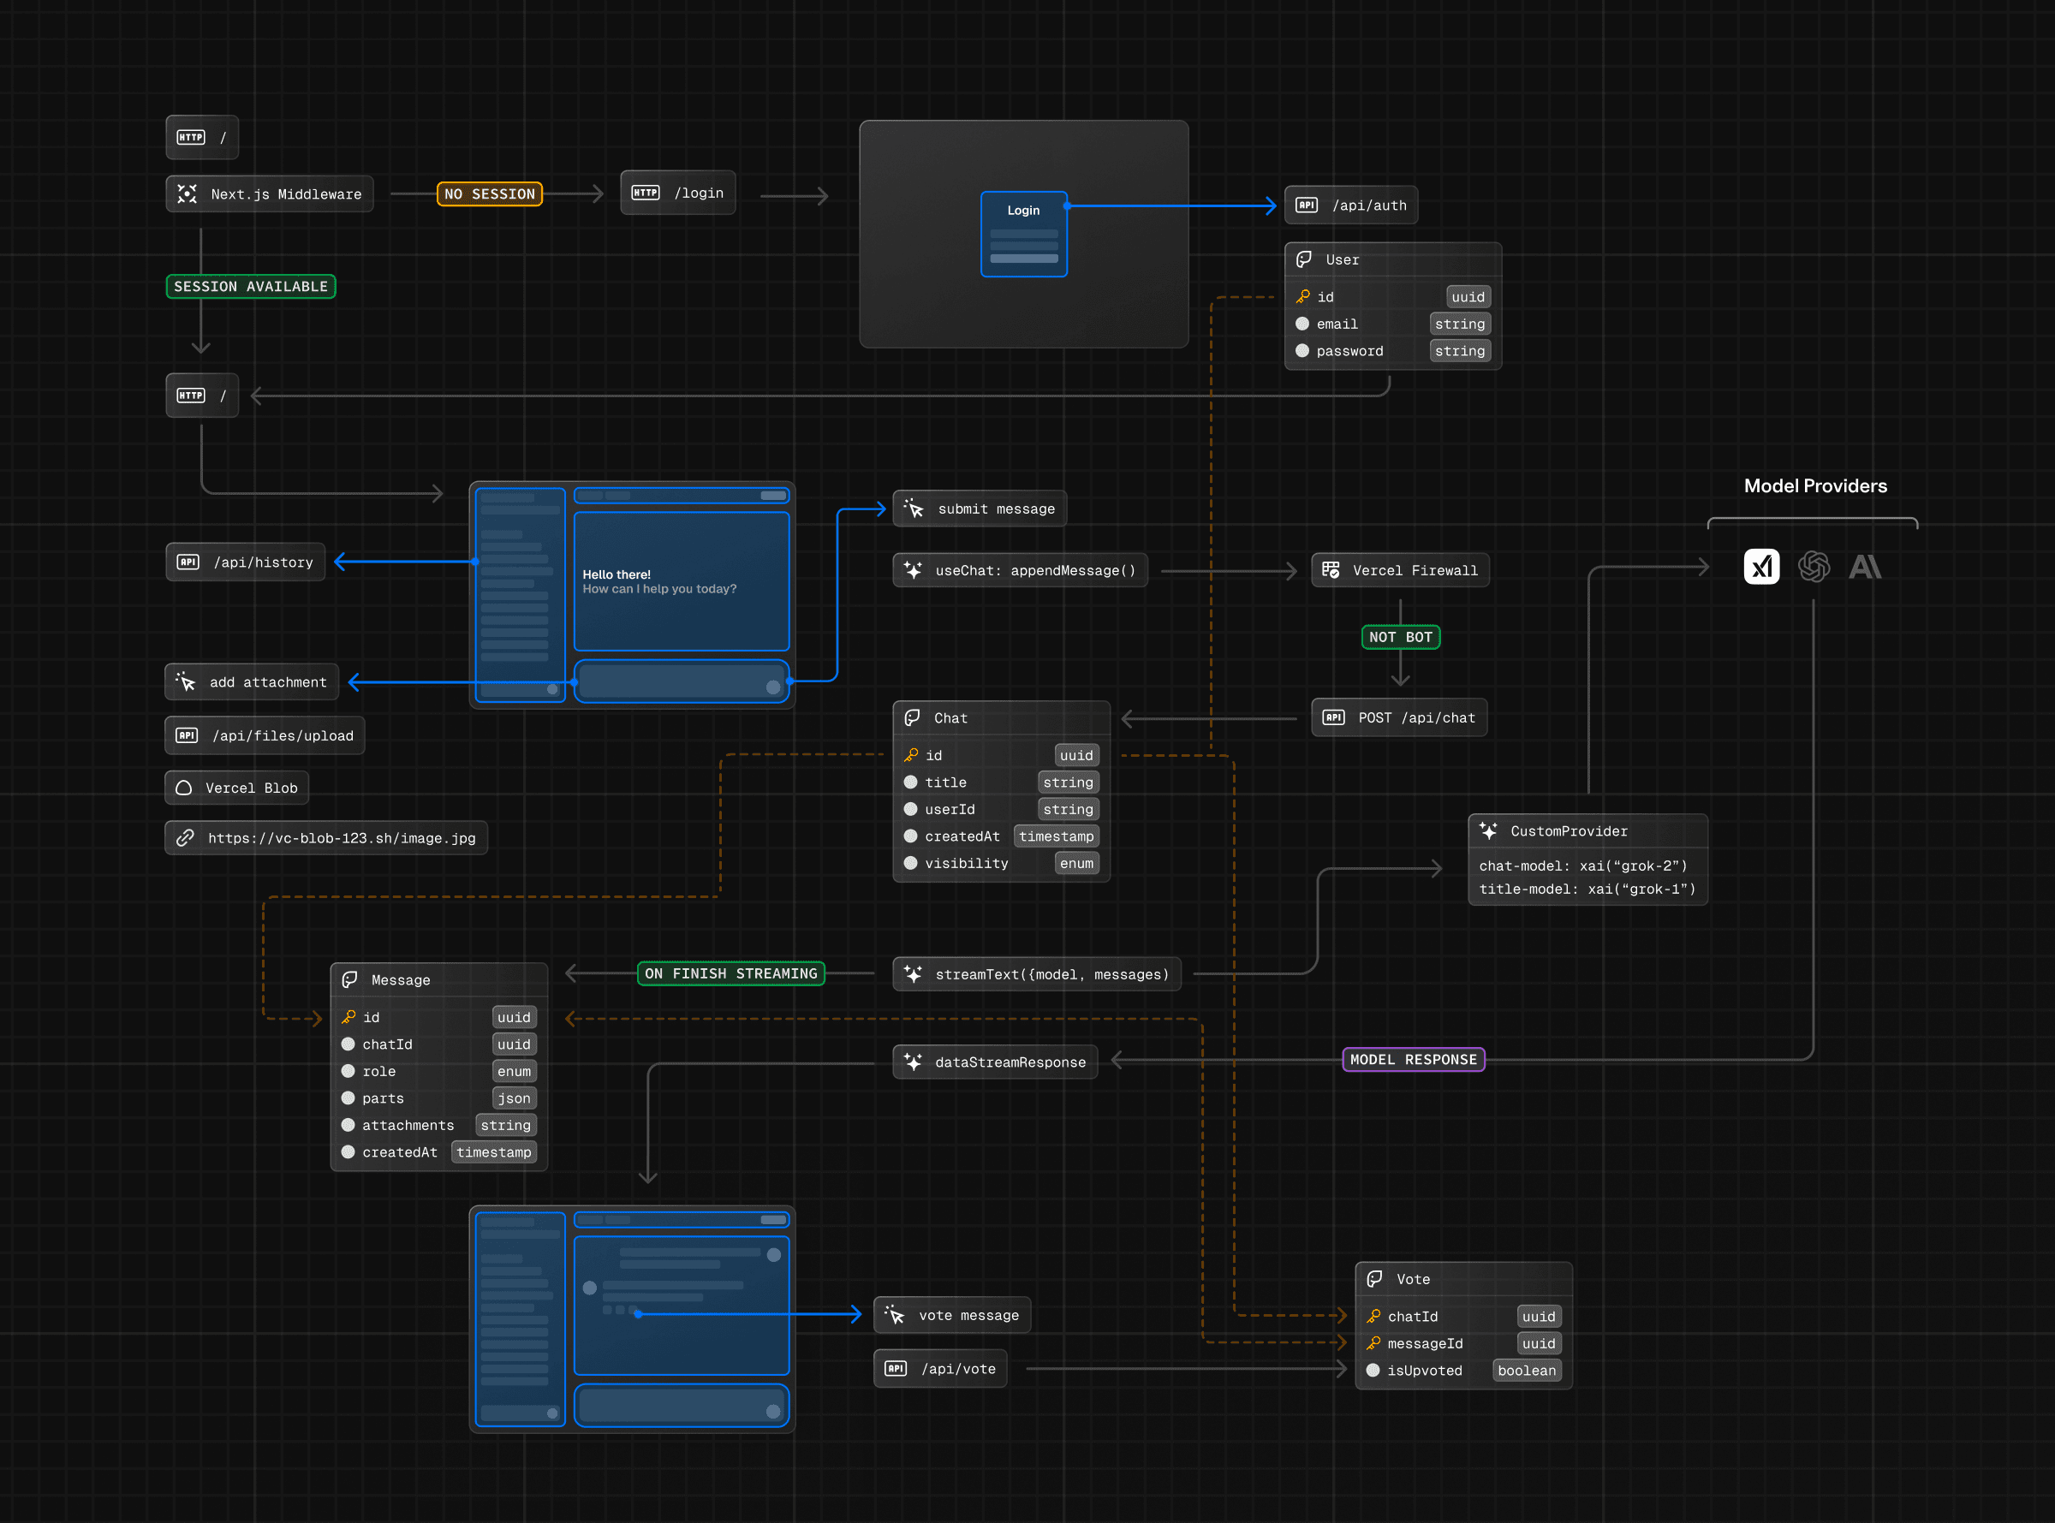Select the xAI logo under Model Providers
The height and width of the screenshot is (1523, 2055).
point(1762,566)
